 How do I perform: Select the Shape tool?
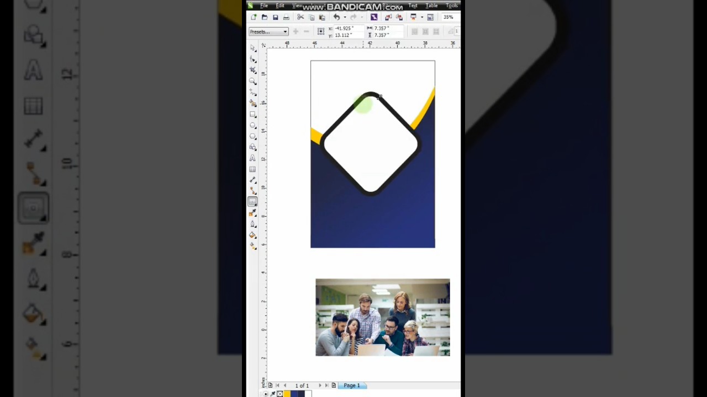253,59
